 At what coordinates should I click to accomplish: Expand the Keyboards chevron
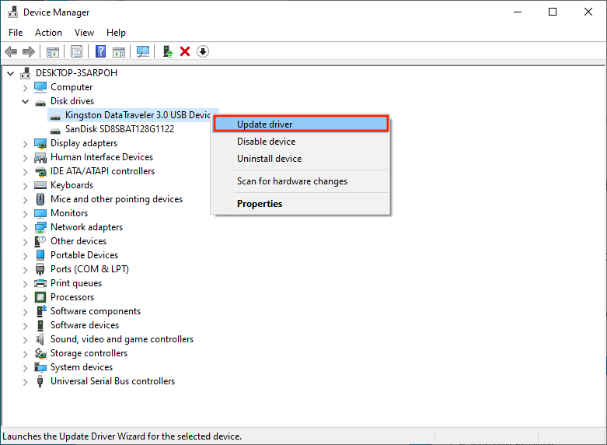click(x=26, y=186)
